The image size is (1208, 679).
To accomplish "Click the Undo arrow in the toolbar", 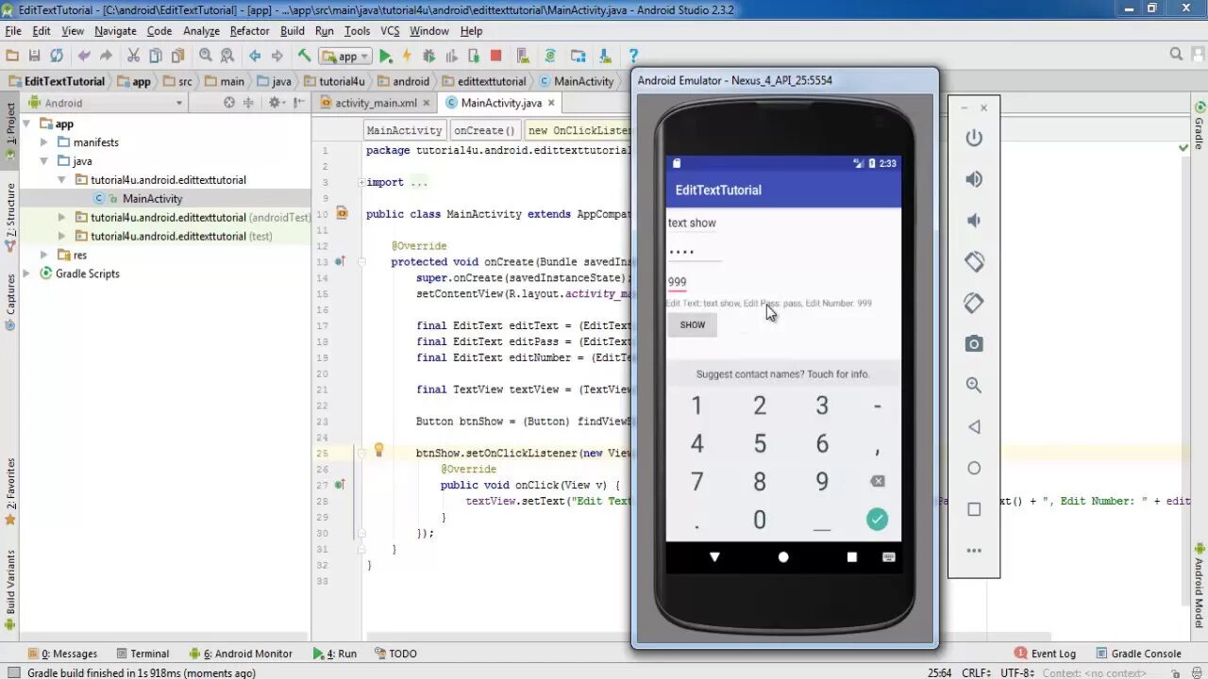I will [x=84, y=56].
